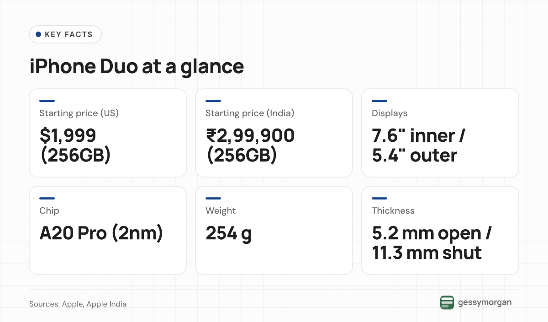Viewport: 548px width, 322px height.
Task: Select the 'Starting price (US)' label
Action: point(79,113)
